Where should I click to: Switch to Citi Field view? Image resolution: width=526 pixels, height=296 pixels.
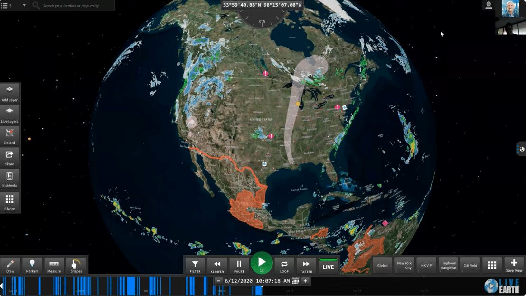click(x=470, y=266)
